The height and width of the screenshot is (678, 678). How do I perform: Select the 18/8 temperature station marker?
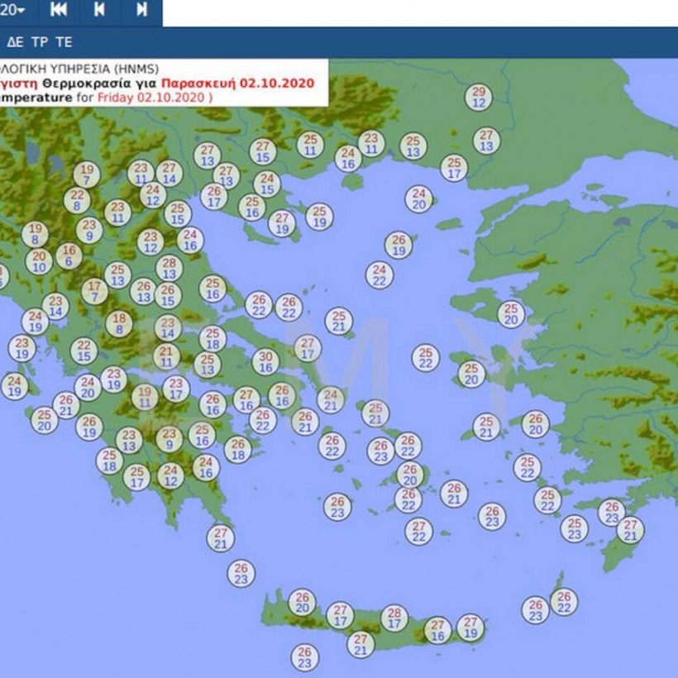tap(119, 323)
